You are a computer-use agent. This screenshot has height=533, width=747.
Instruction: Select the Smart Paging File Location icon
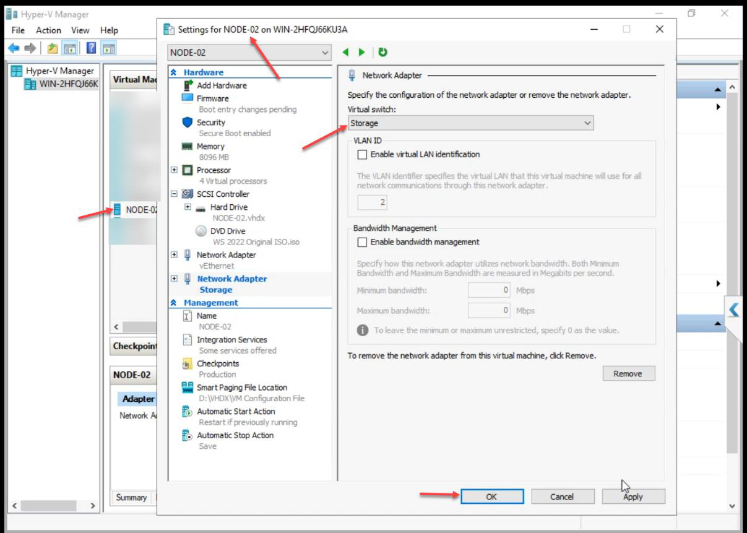tap(188, 388)
